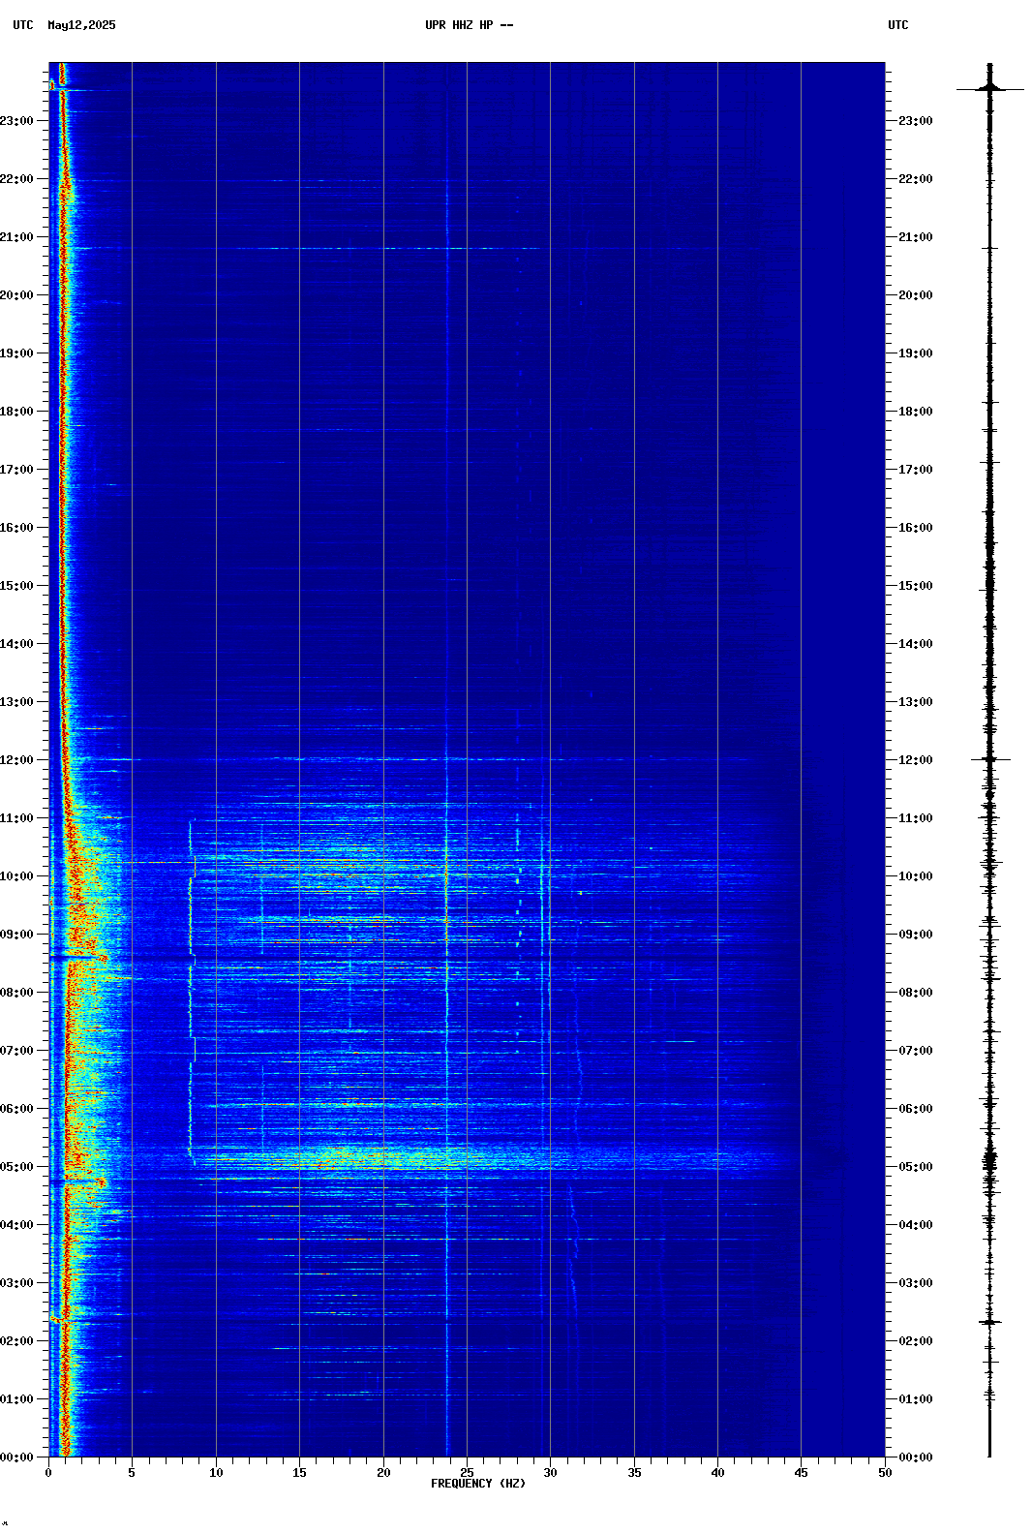Click the 12:00 label on left time axis
The height and width of the screenshot is (1534, 1032).
coord(16,760)
